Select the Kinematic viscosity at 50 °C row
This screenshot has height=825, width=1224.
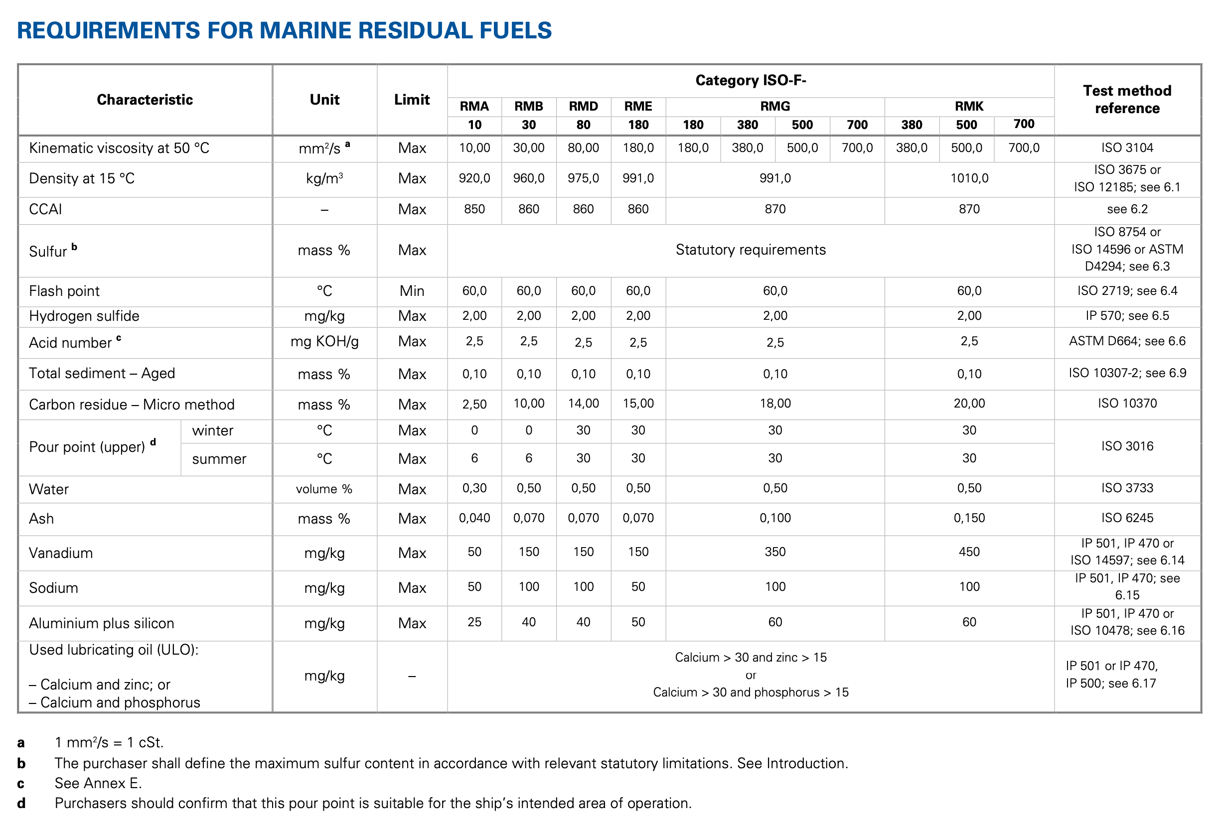[x=610, y=148]
